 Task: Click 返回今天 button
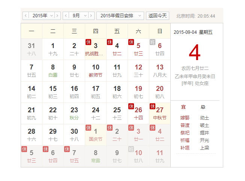[158, 16]
